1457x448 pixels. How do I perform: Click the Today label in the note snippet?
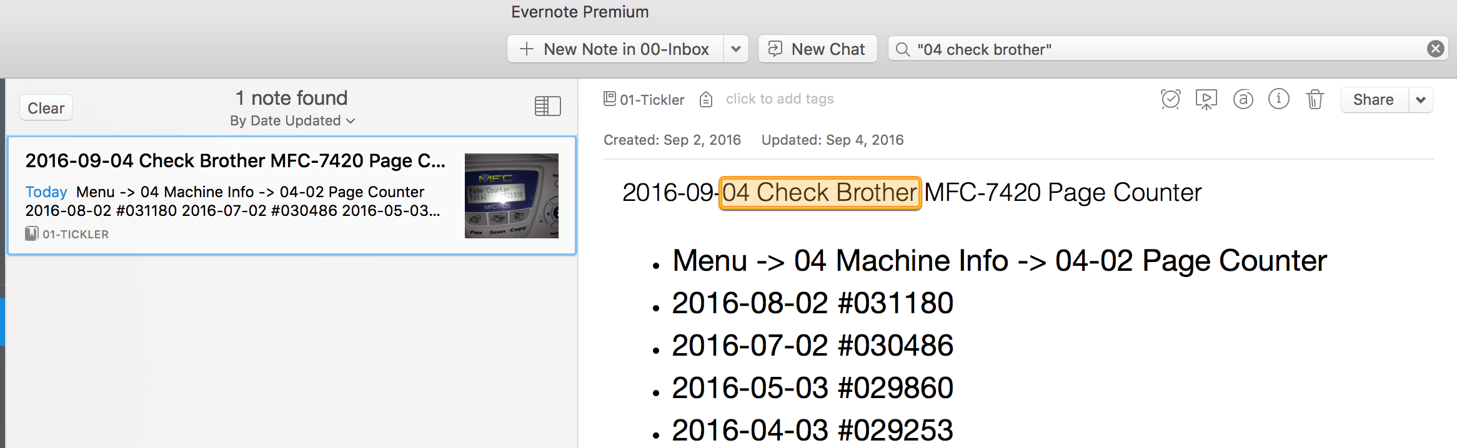pos(46,192)
